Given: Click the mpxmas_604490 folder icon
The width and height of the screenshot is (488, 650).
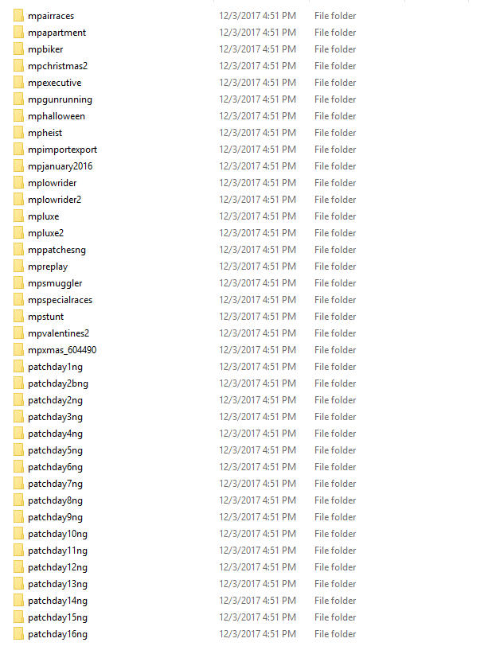Looking at the screenshot, I should pyautogui.click(x=18, y=350).
